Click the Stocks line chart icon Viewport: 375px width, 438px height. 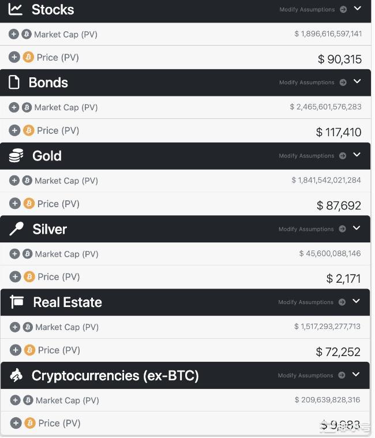point(16,9)
